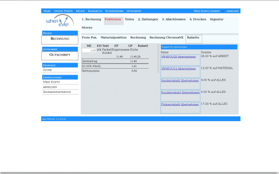
Task: Click the AppVersion text in footer
Action: pyautogui.click(x=54, y=119)
